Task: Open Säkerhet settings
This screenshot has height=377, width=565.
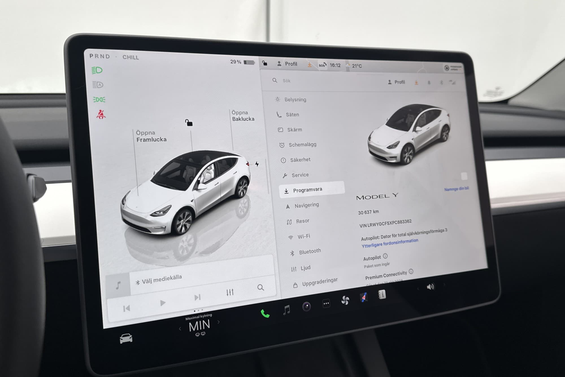Action: pyautogui.click(x=296, y=160)
